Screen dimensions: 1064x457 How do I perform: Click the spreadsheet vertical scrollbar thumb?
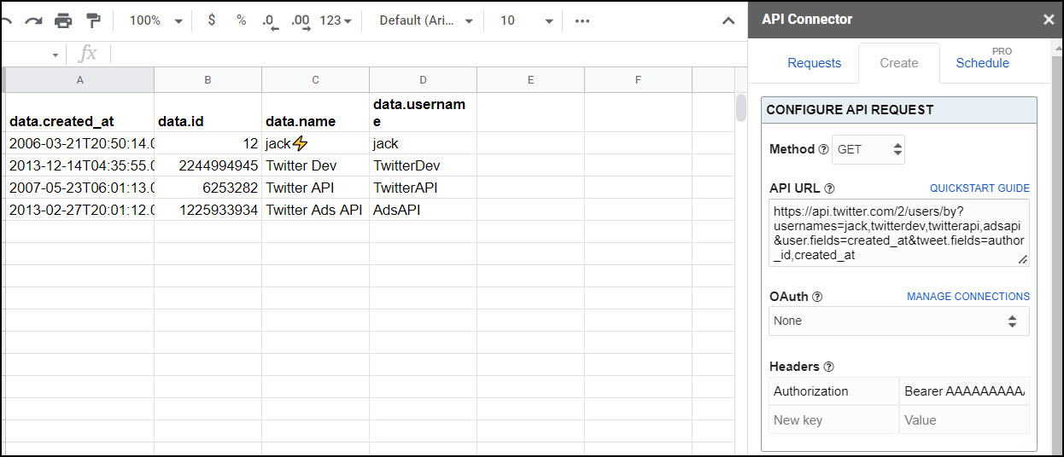coord(740,107)
